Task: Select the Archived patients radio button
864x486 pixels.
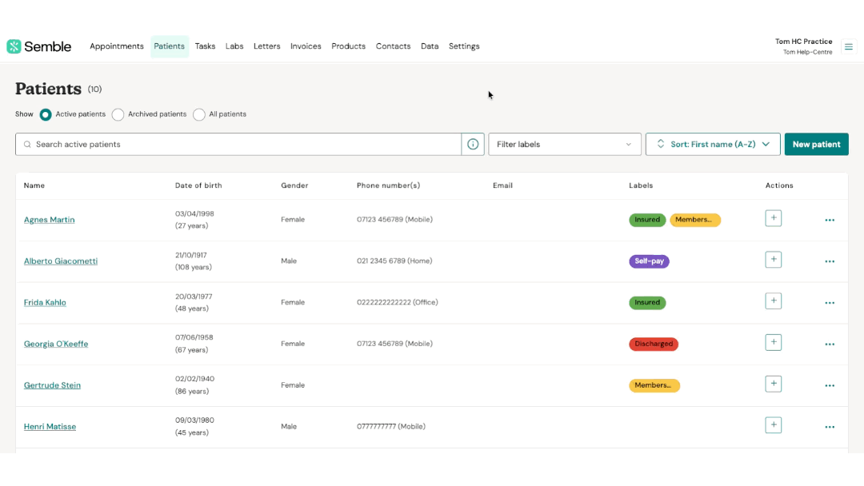Action: pyautogui.click(x=118, y=114)
